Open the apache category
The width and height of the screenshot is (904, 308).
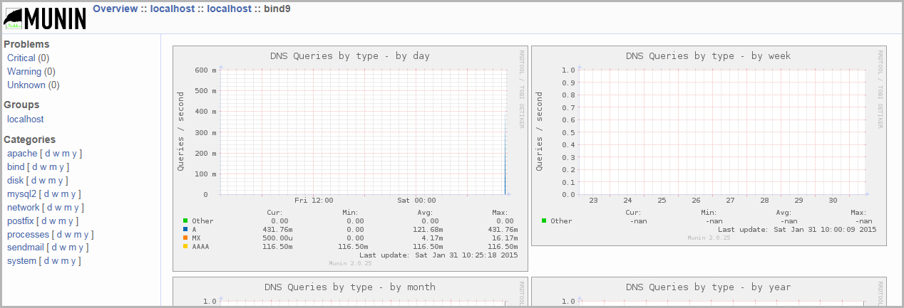click(21, 154)
